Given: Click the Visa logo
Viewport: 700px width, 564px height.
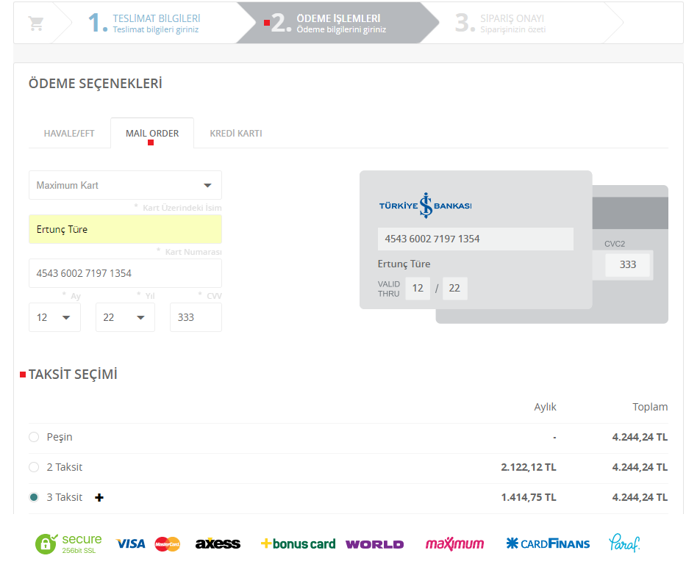Looking at the screenshot, I should tap(131, 543).
